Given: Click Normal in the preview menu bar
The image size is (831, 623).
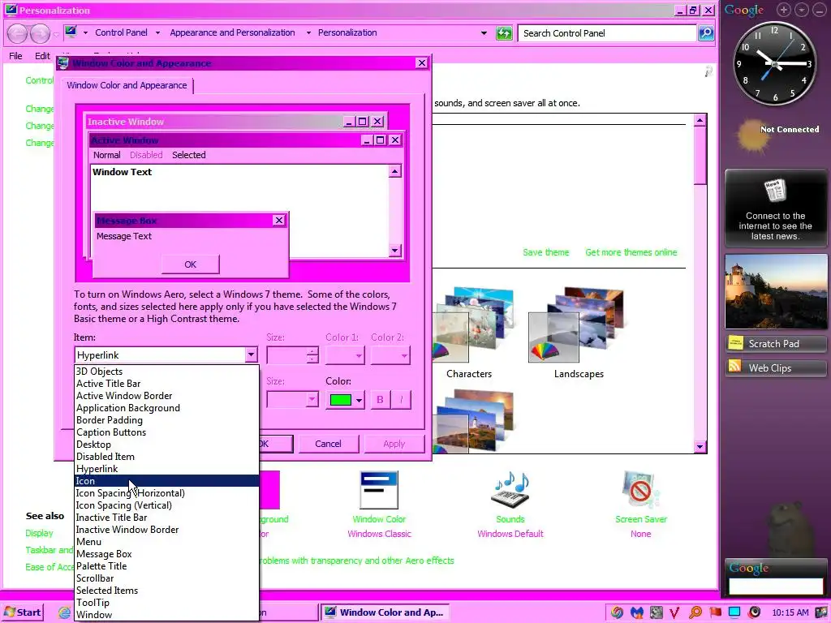Looking at the screenshot, I should pos(106,155).
